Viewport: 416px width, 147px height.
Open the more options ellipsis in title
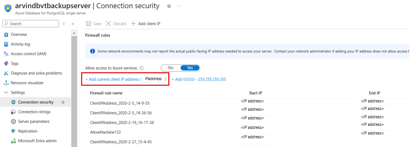(179, 6)
